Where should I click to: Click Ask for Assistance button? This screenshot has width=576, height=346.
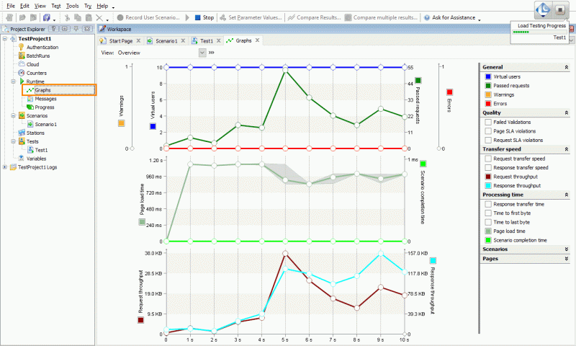449,17
